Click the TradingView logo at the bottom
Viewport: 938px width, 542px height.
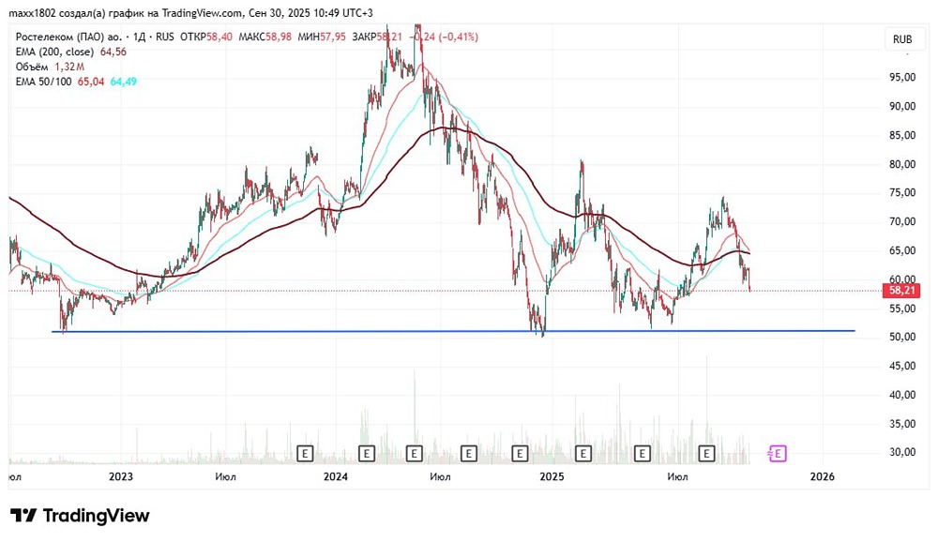pos(80,516)
